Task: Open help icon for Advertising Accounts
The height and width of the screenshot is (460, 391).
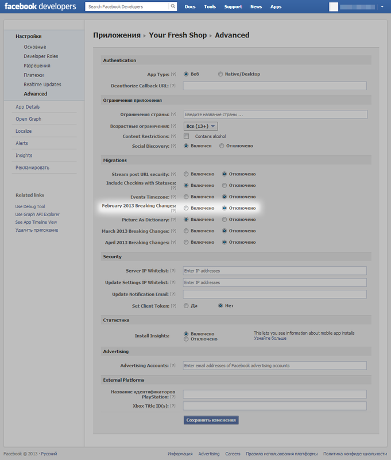Action: pyautogui.click(x=173, y=366)
